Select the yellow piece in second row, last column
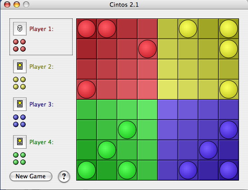This screenshot has width=248, height=190. tap(229, 49)
